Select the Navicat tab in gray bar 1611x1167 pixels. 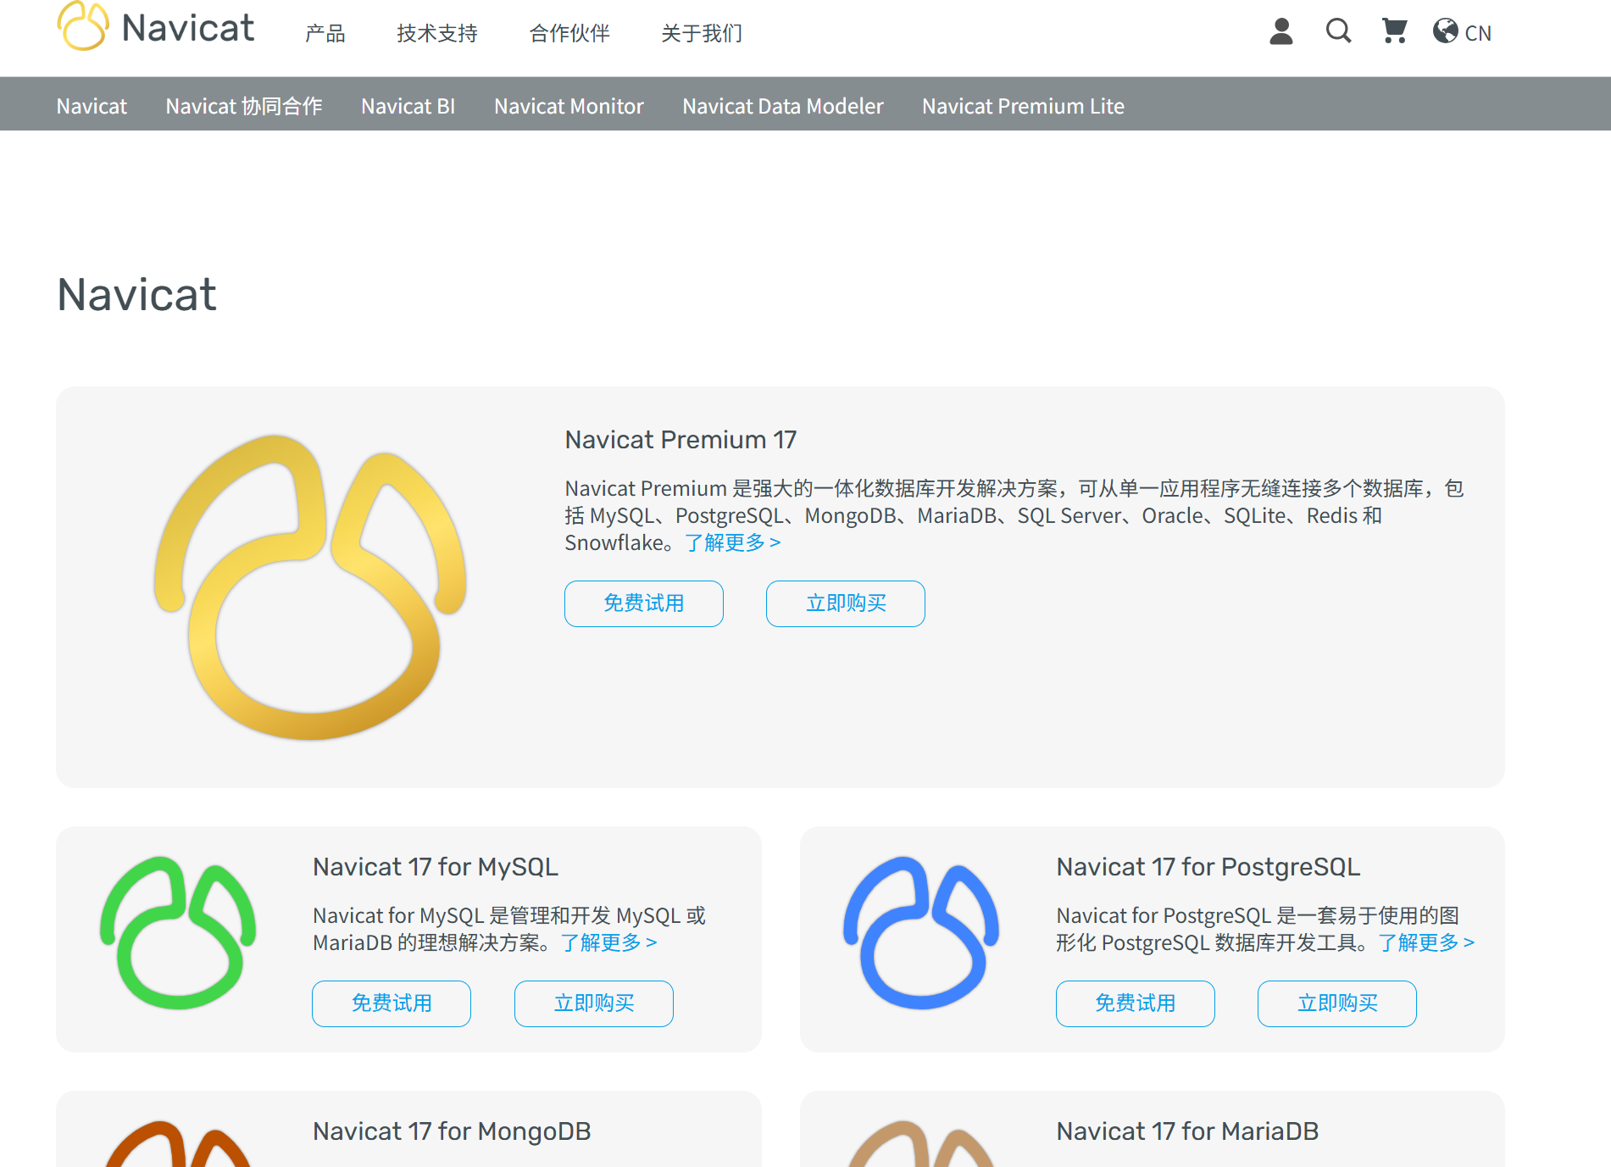92,106
